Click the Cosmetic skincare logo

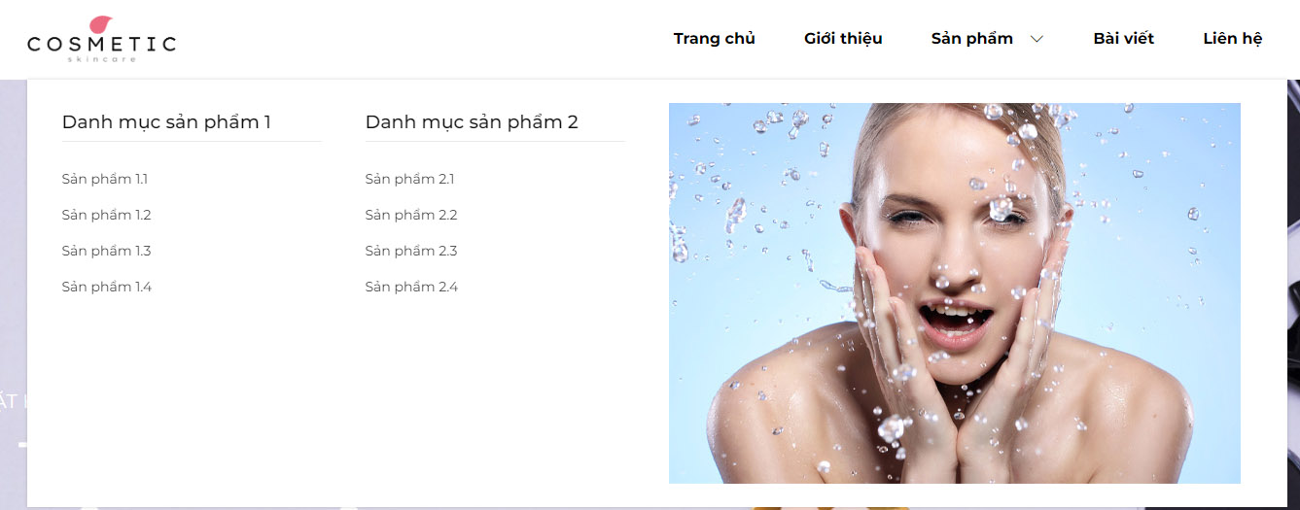click(101, 40)
